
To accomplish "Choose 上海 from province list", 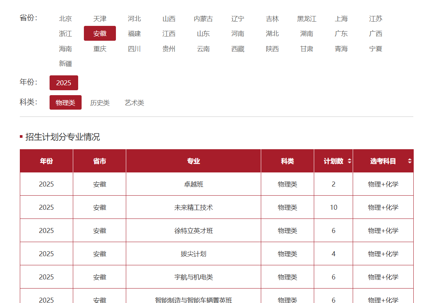I will pyautogui.click(x=341, y=19).
